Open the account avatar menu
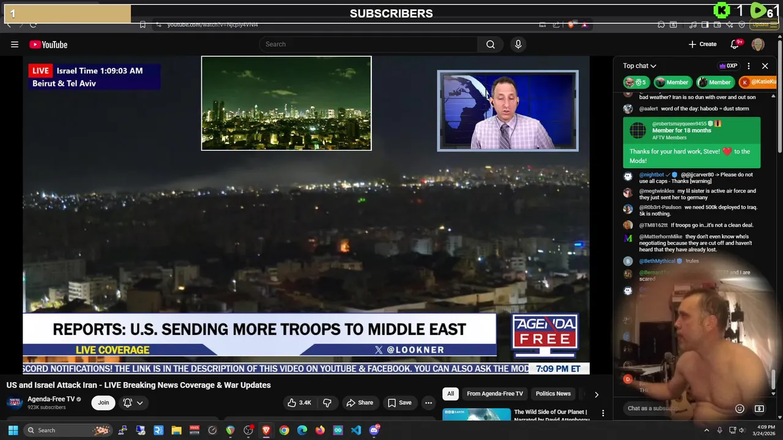783x440 pixels. [x=758, y=44]
